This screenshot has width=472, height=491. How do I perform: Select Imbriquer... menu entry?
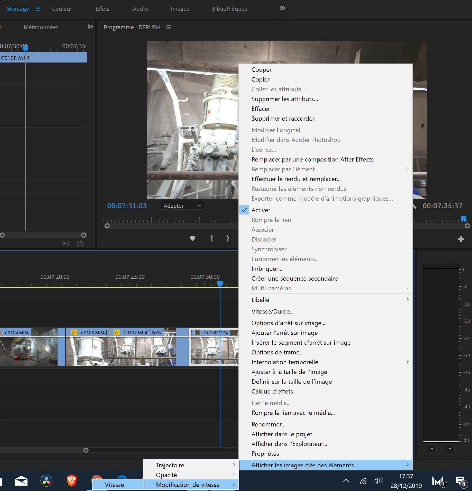pos(326,269)
